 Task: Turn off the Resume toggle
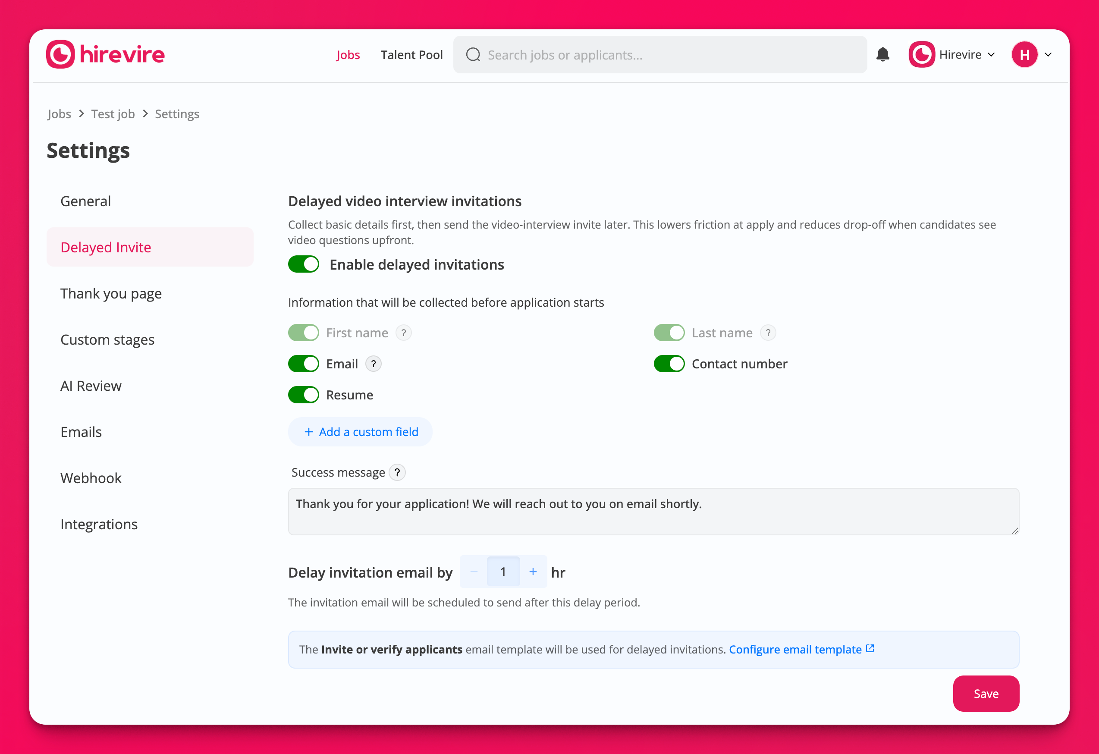[304, 395]
